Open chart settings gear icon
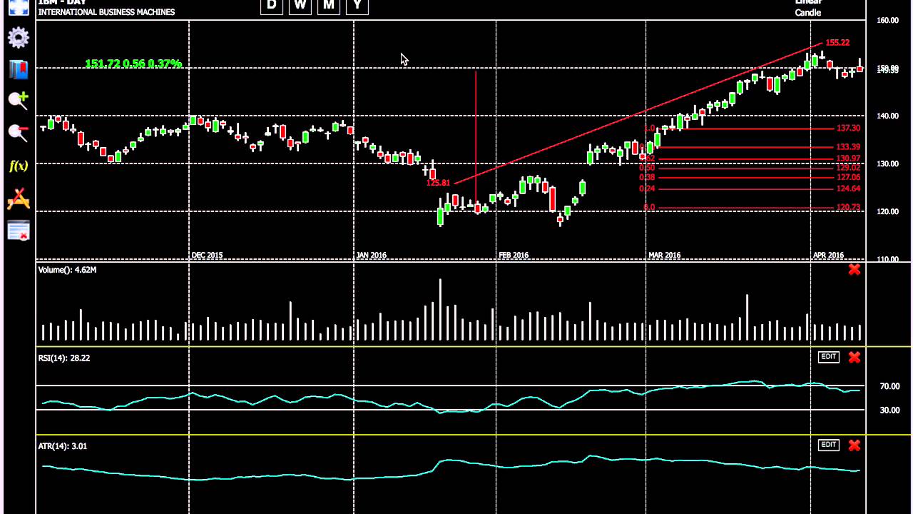This screenshot has height=514, width=913. pyautogui.click(x=19, y=38)
